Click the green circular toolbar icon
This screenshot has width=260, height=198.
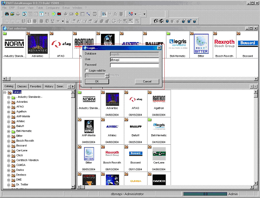[53, 14]
